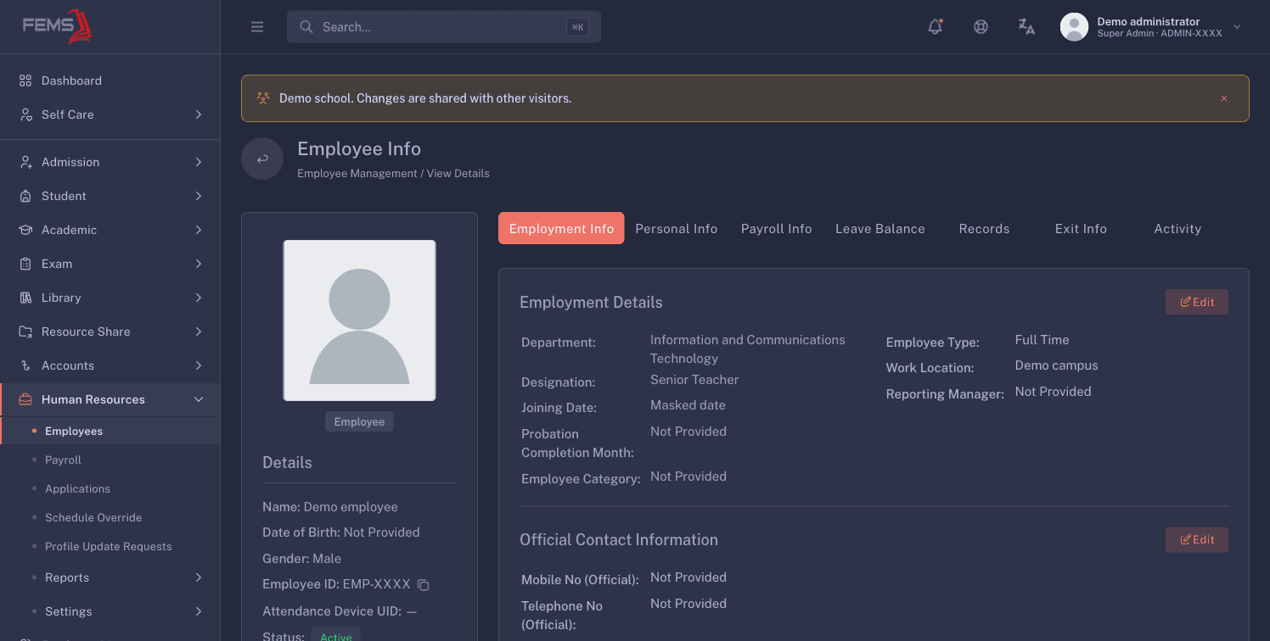
Task: Open the Exit Info tab
Action: point(1081,229)
